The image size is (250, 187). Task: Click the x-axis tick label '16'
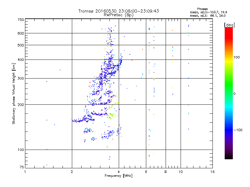click(x=212, y=172)
